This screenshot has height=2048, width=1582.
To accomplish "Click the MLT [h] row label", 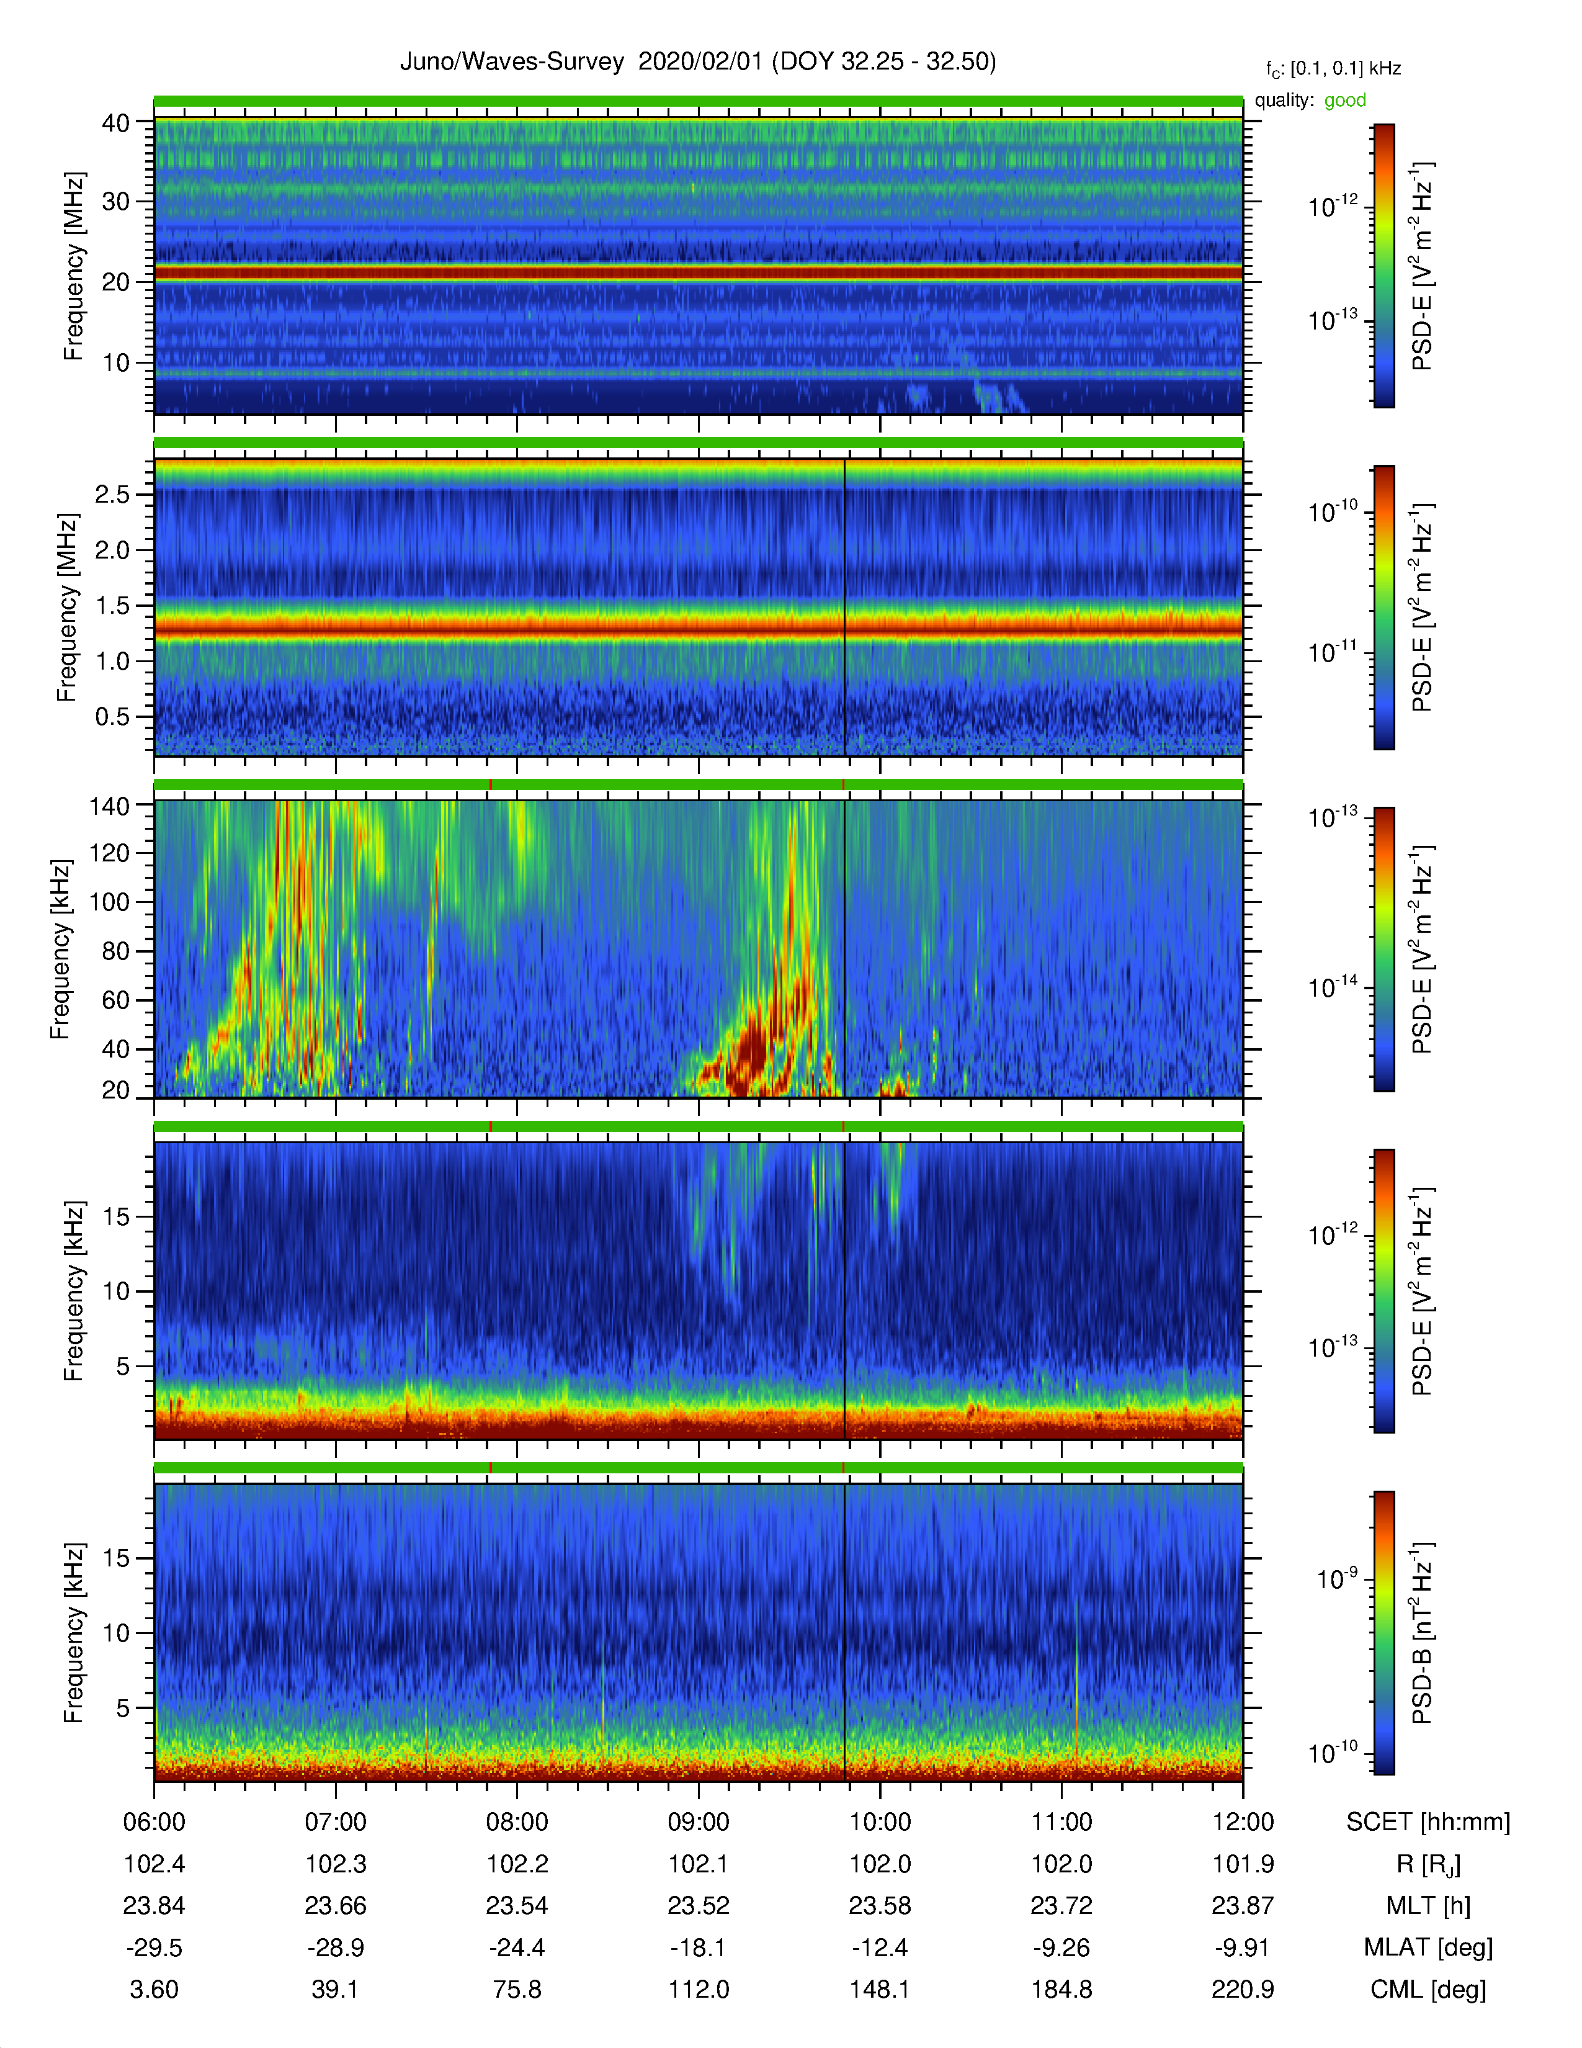I will pyautogui.click(x=1428, y=1905).
